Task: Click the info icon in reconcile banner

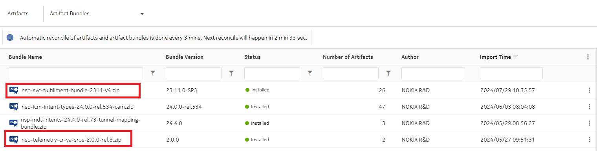Action: point(10,38)
